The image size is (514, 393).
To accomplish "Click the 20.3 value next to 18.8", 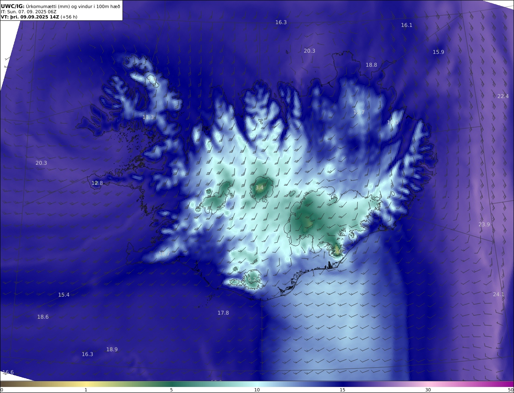I will [x=310, y=51].
